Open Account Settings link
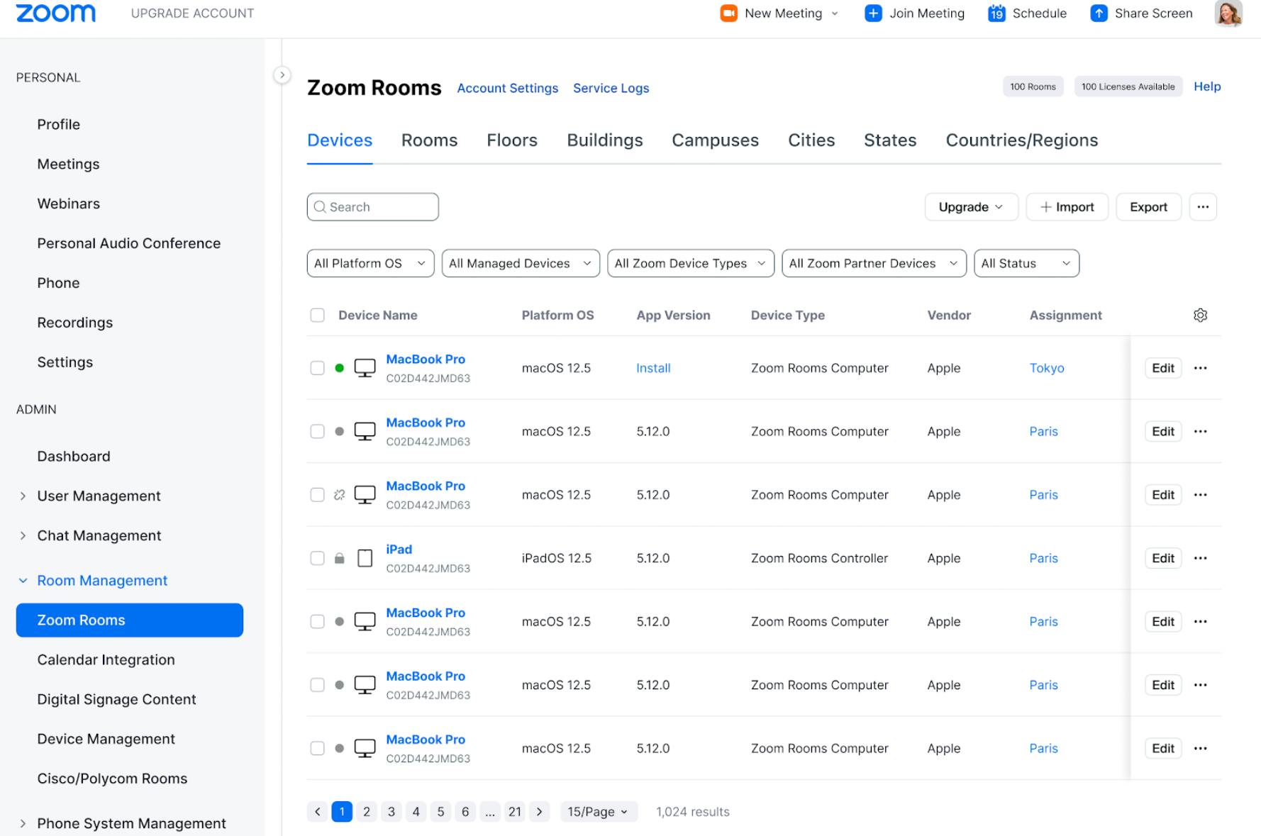Image resolution: width=1261 pixels, height=836 pixels. click(x=507, y=88)
